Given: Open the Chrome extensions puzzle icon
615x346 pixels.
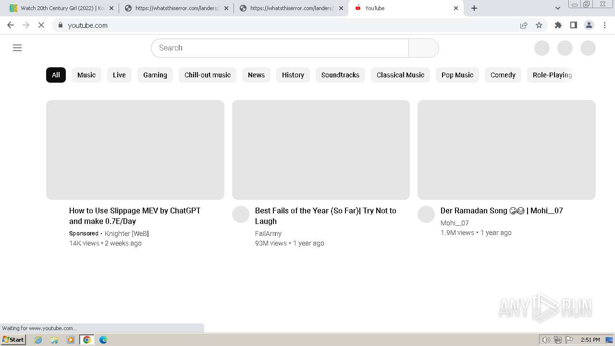Looking at the screenshot, I should (558, 25).
